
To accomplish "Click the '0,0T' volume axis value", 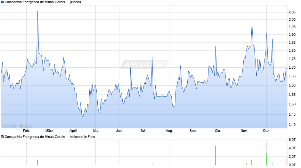I will point(292,165).
